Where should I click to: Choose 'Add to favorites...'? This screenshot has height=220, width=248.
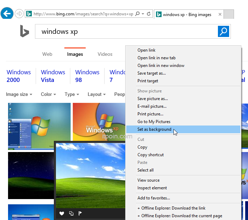(183, 198)
